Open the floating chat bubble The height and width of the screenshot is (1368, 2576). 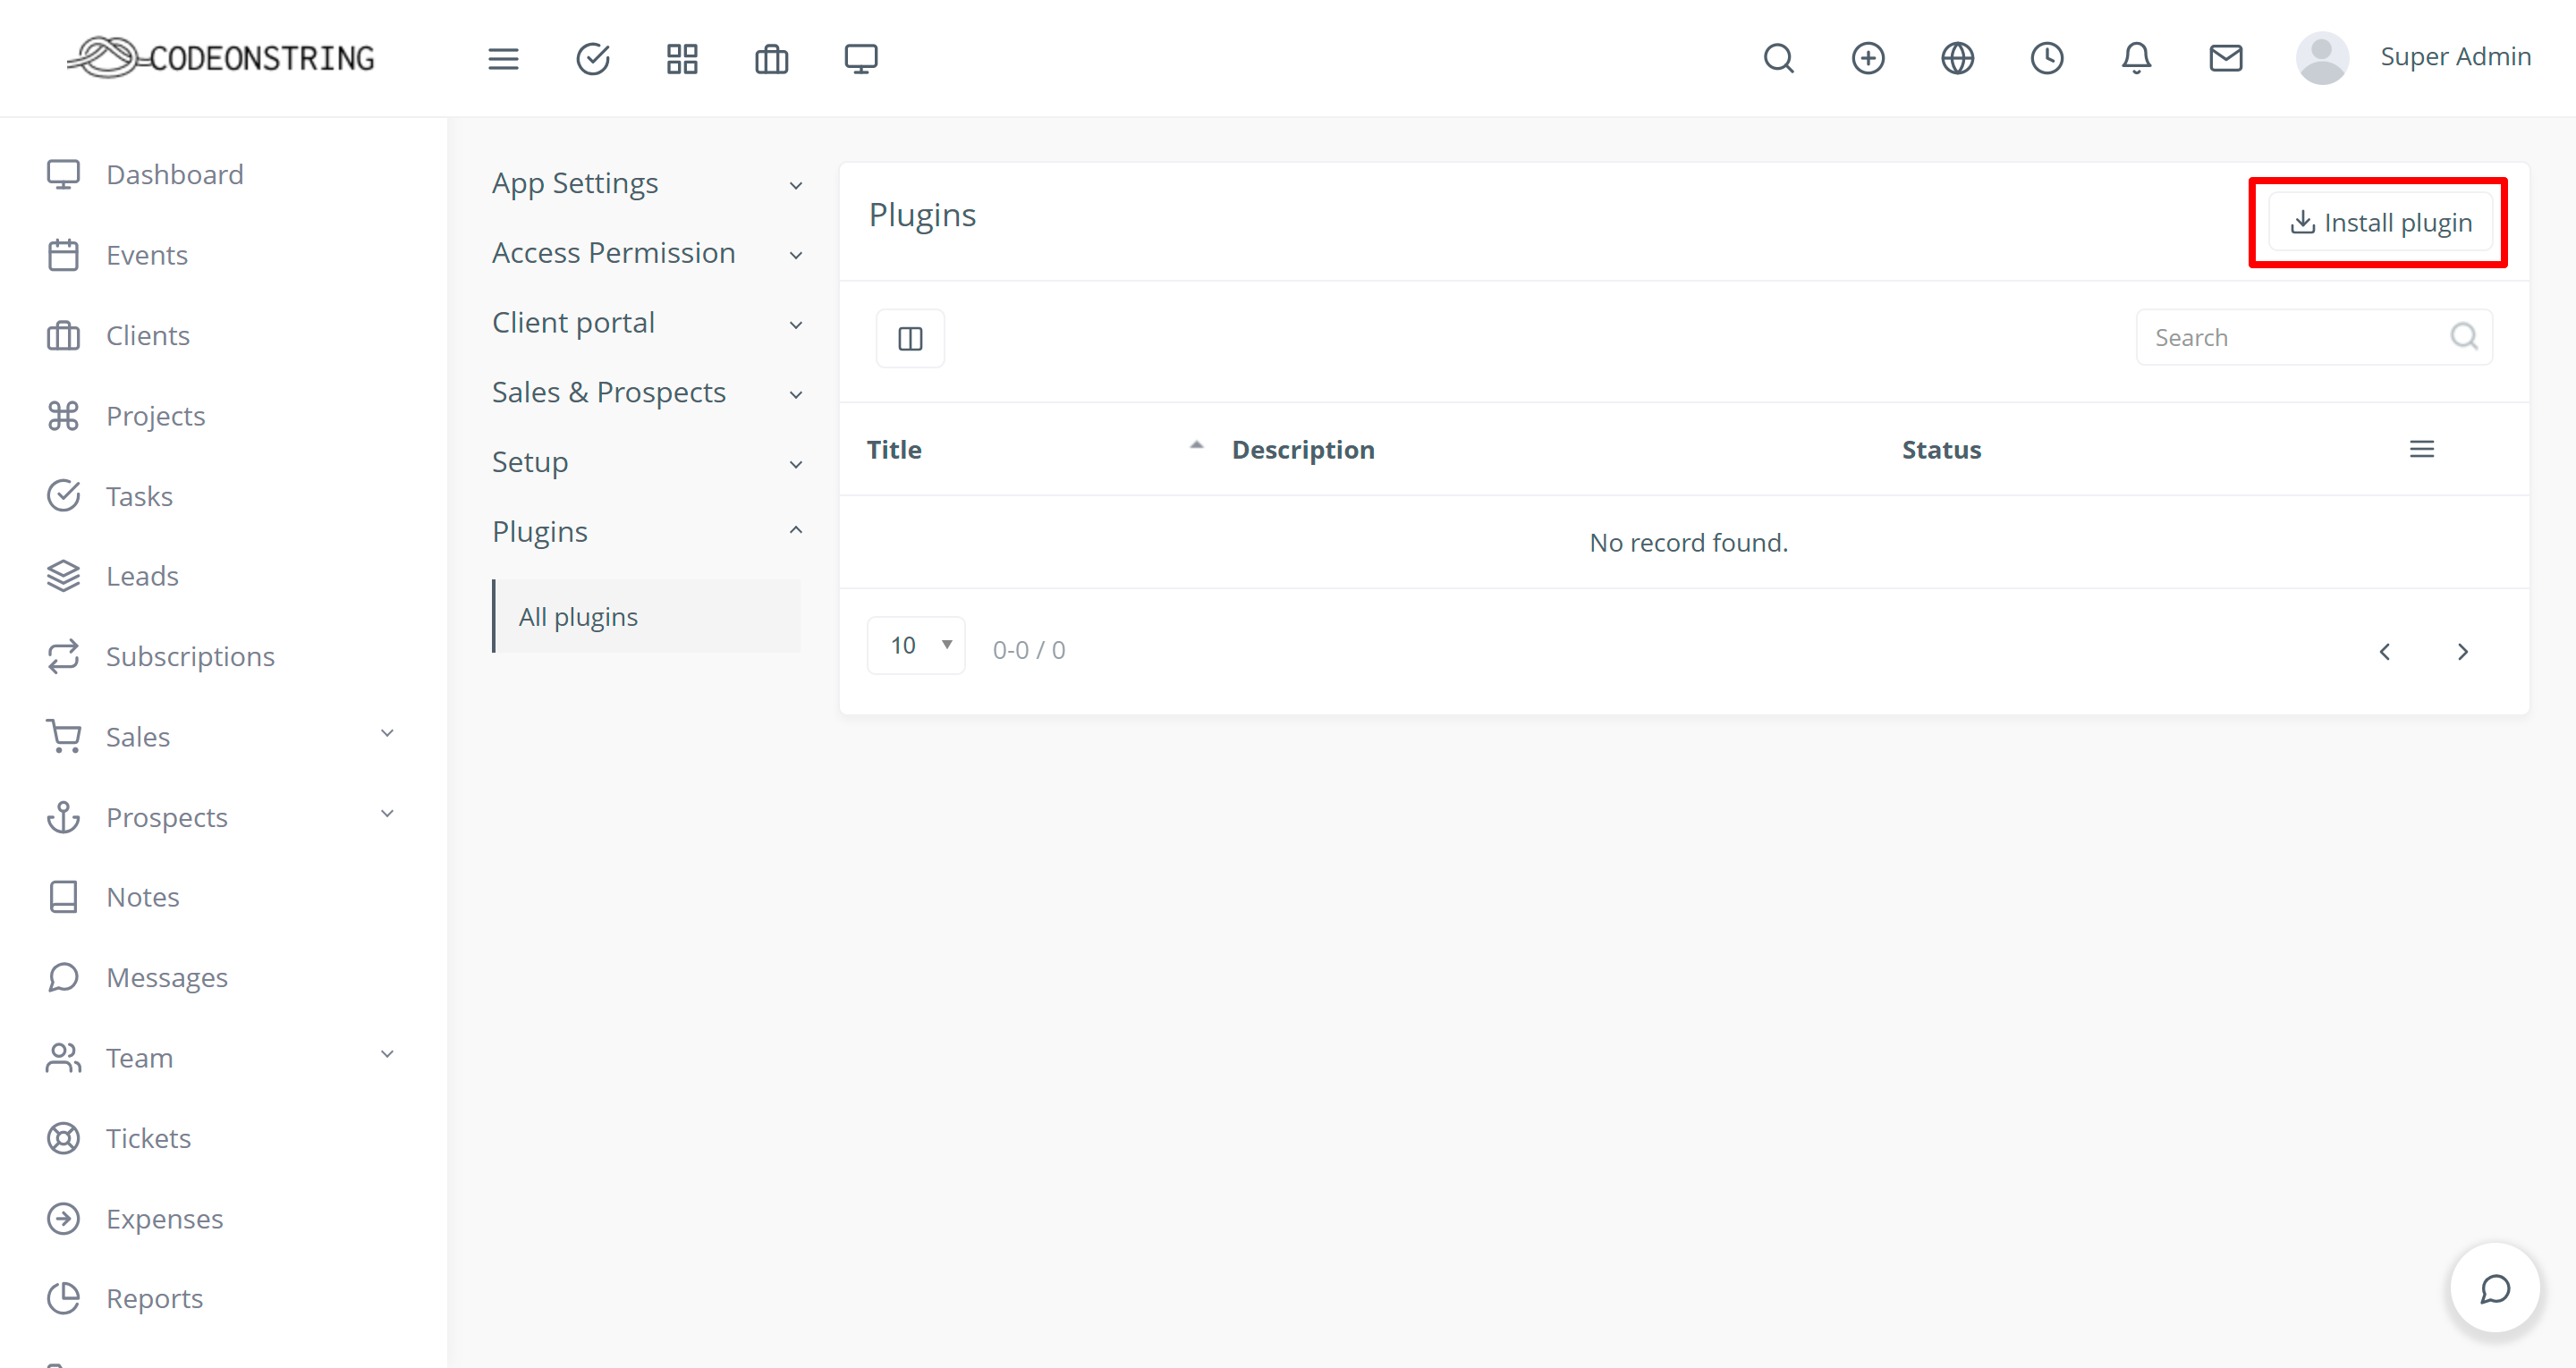[2495, 1288]
